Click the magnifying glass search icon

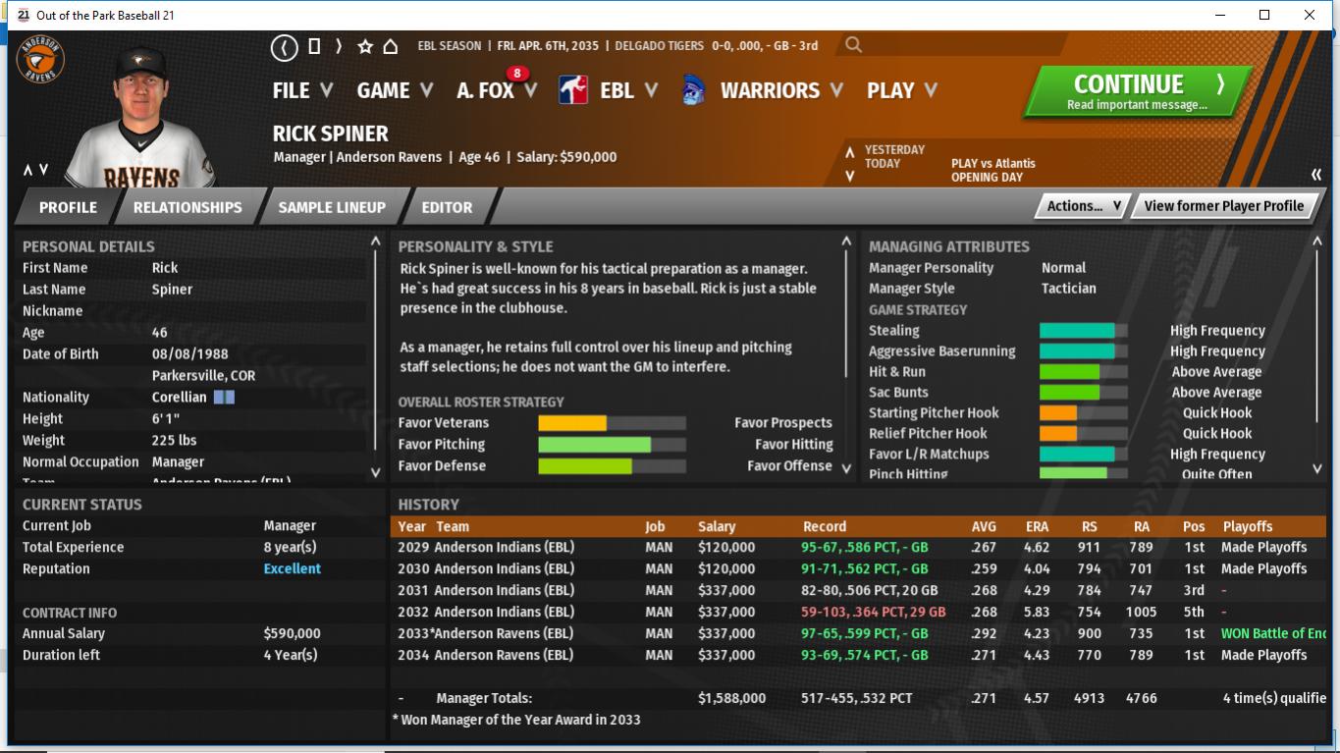pos(853,44)
